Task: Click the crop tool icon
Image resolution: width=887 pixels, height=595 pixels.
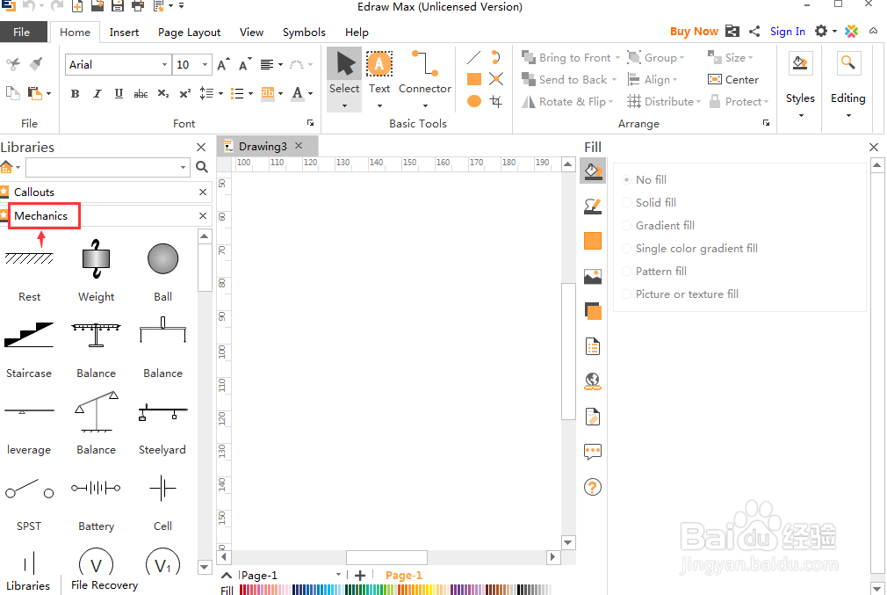Action: (496, 101)
